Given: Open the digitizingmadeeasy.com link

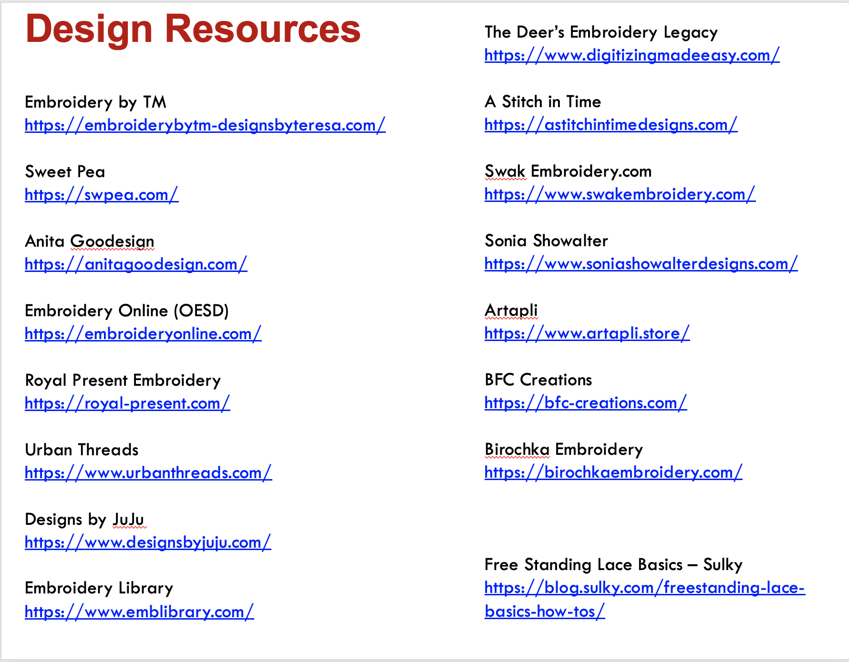Looking at the screenshot, I should click(x=632, y=55).
